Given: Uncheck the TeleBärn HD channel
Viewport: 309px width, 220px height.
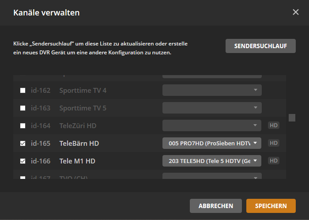Looking at the screenshot, I should click(23, 144).
